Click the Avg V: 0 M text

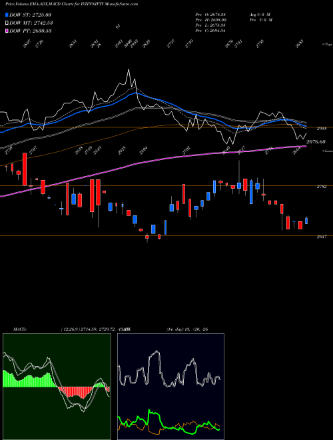tap(259, 14)
